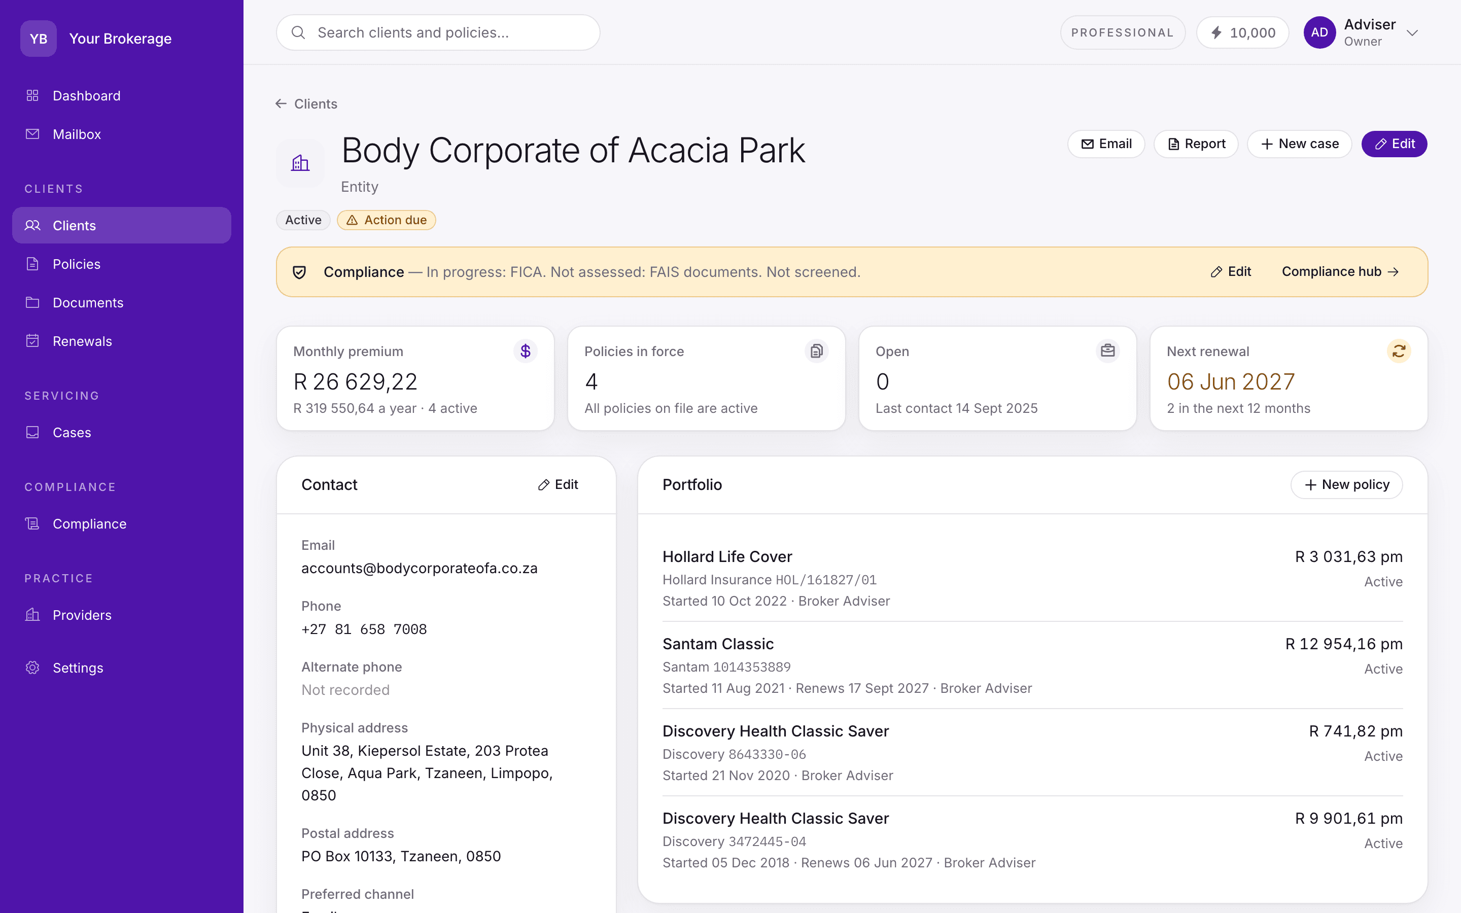Viewport: 1461px width, 913px height.
Task: Click the briefcase icon on Open card
Action: (1108, 351)
